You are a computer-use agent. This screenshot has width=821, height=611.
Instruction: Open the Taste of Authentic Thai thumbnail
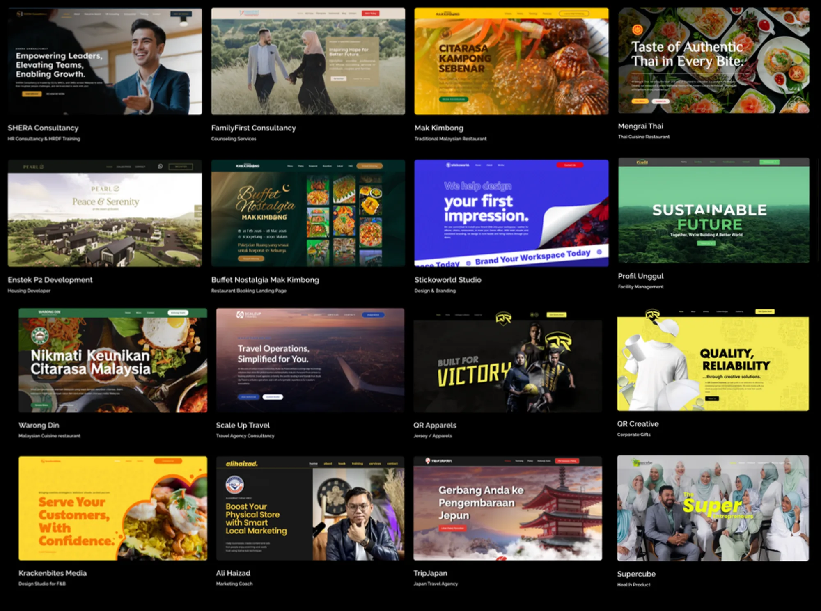pyautogui.click(x=714, y=60)
